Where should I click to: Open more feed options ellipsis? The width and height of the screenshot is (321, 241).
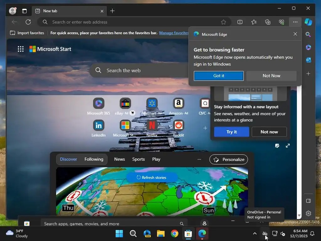tap(199, 159)
